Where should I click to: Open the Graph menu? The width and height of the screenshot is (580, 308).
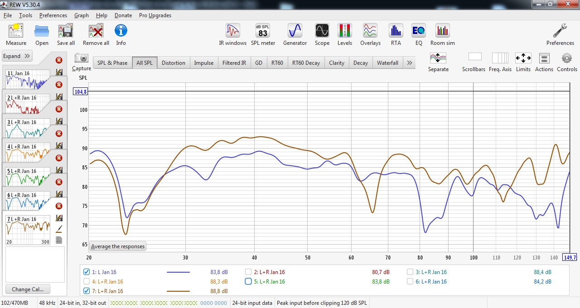pos(82,15)
